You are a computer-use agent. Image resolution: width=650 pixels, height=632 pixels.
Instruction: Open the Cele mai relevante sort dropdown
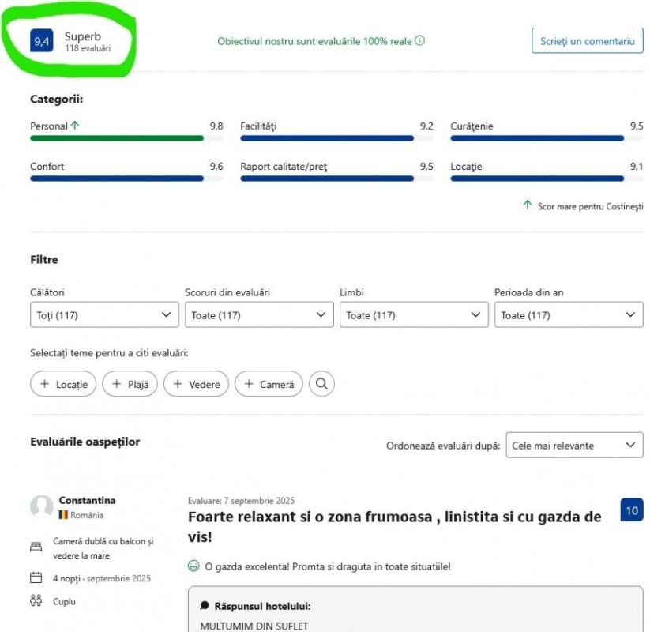click(574, 446)
